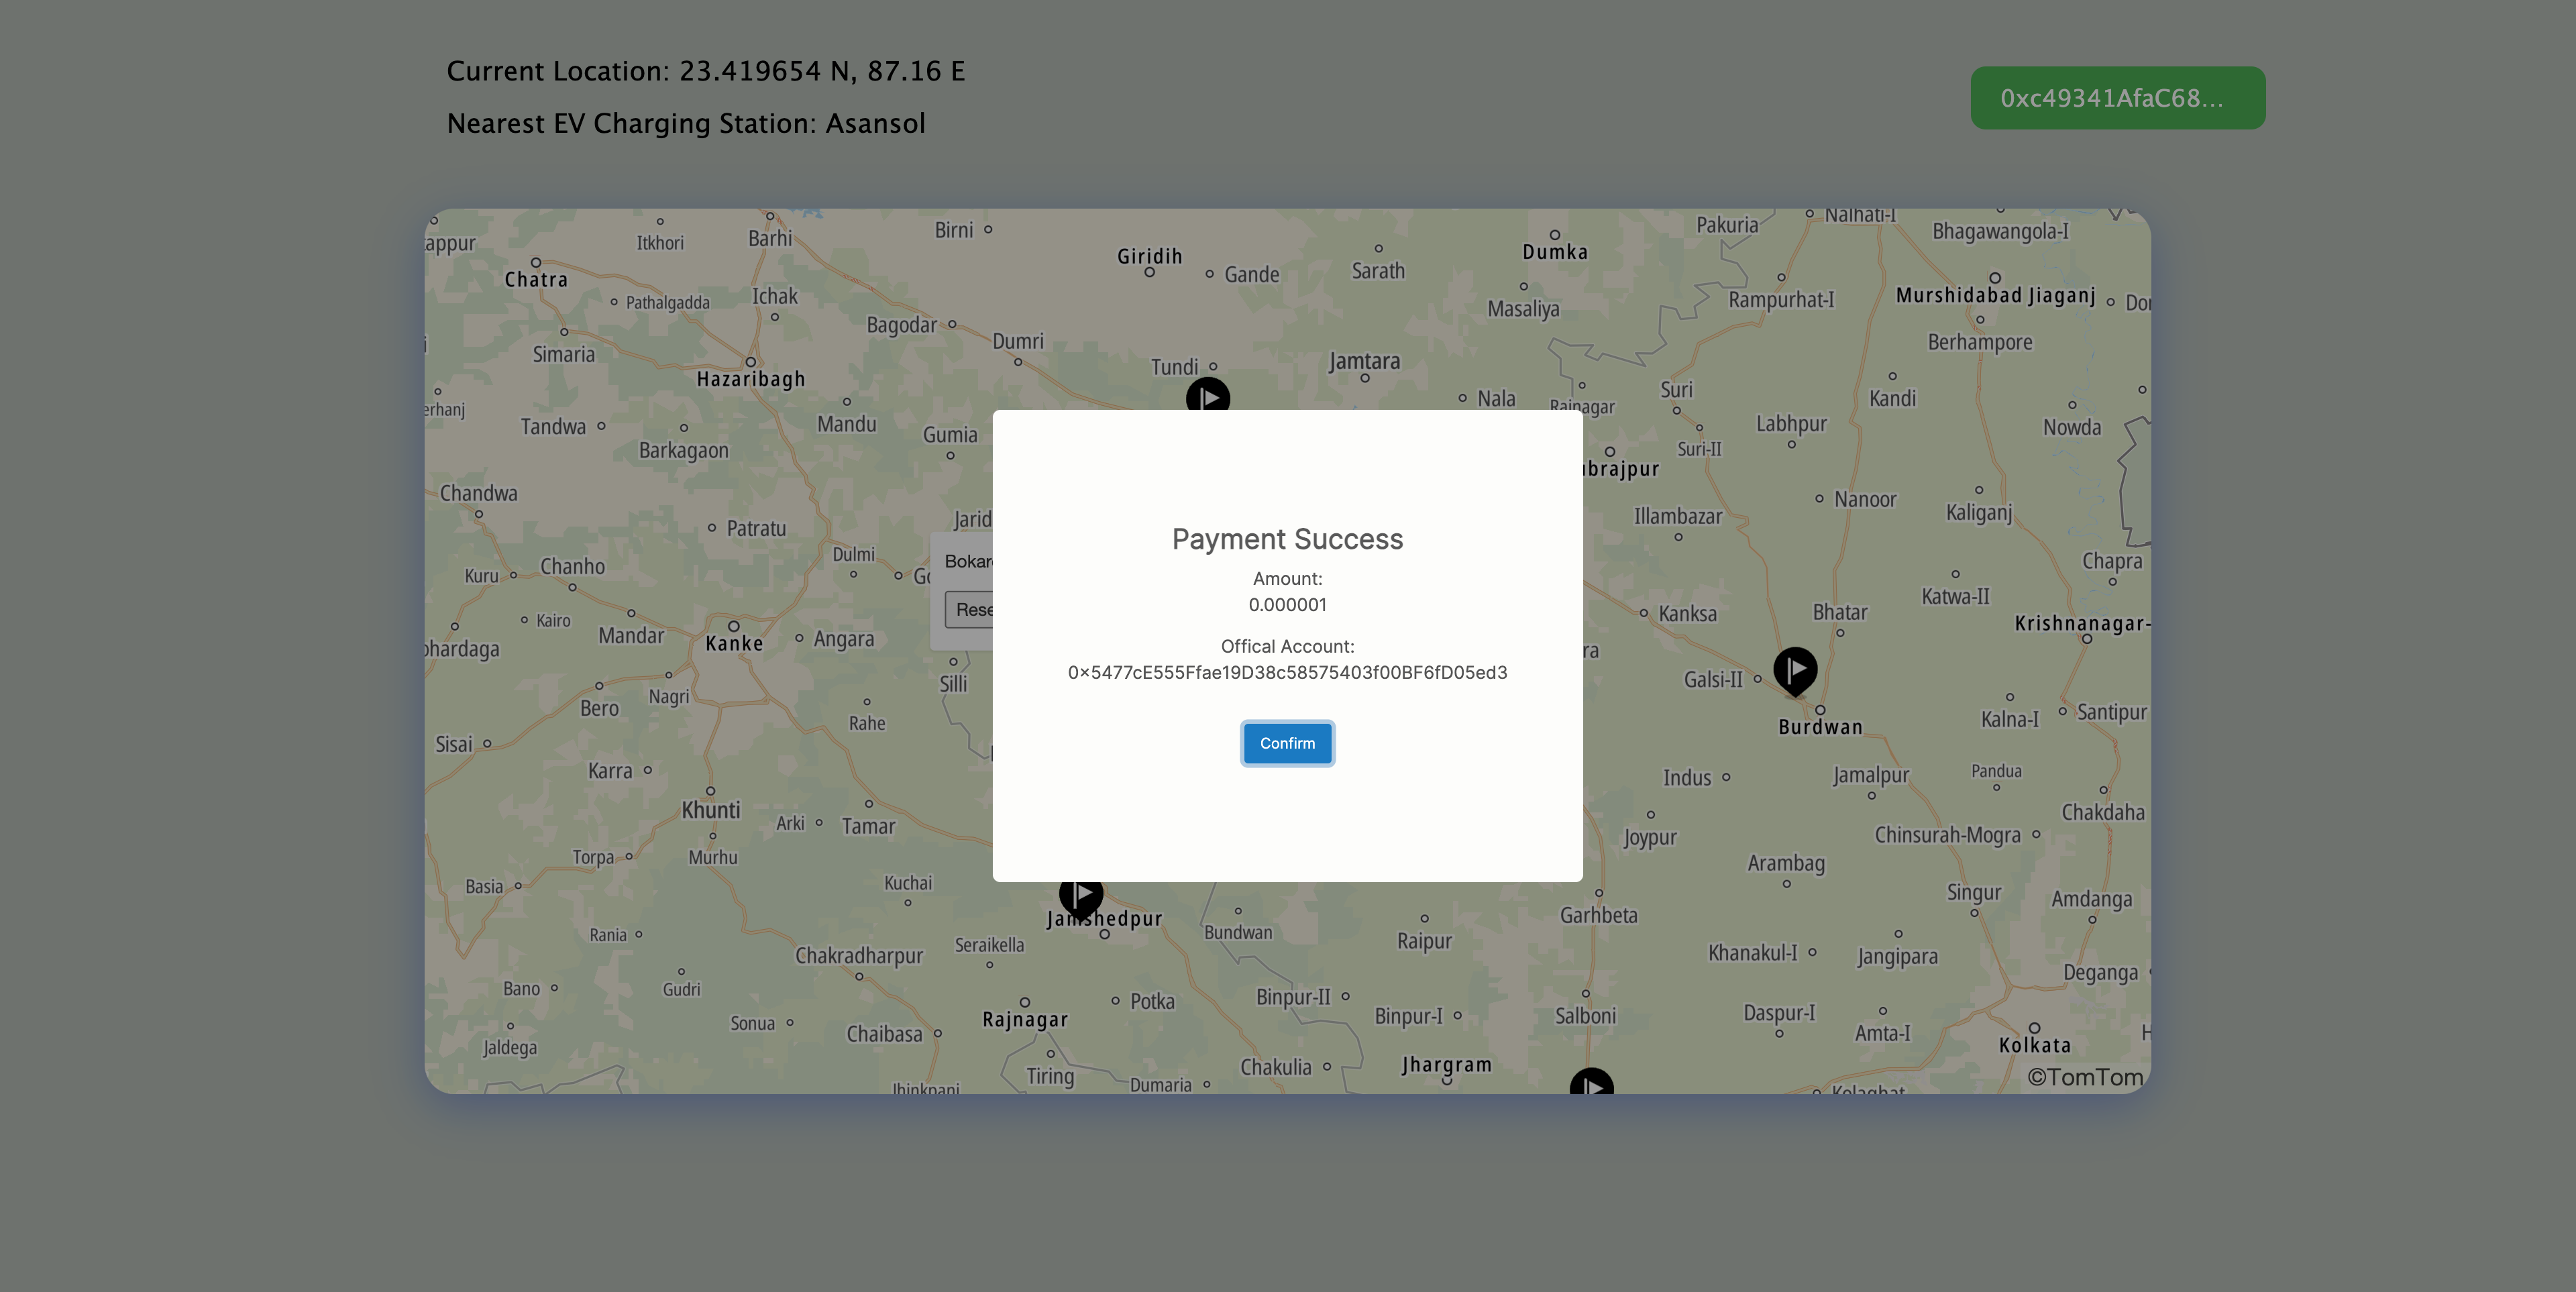The height and width of the screenshot is (1292, 2576).
Task: Click the amount value 0.000001
Action: click(1287, 604)
